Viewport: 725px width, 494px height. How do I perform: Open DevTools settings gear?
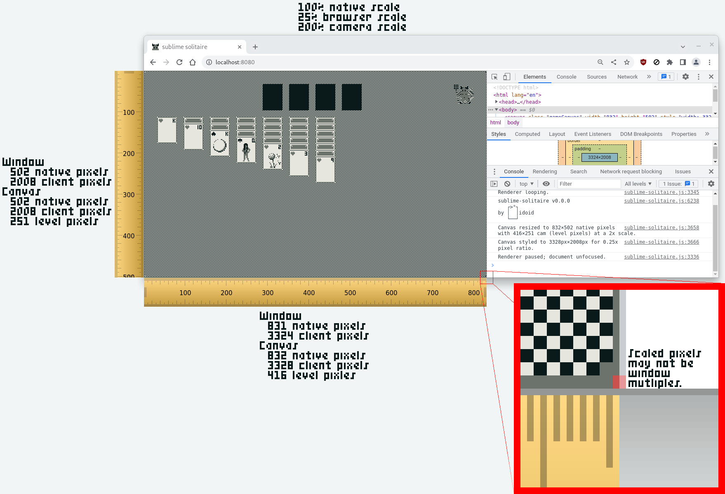[685, 77]
